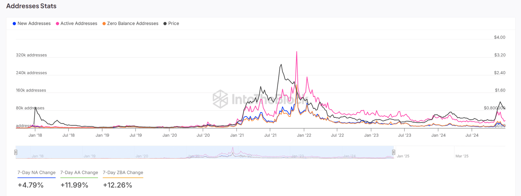Click the right range navigator handle
This screenshot has width=521, height=196.
[x=394, y=152]
